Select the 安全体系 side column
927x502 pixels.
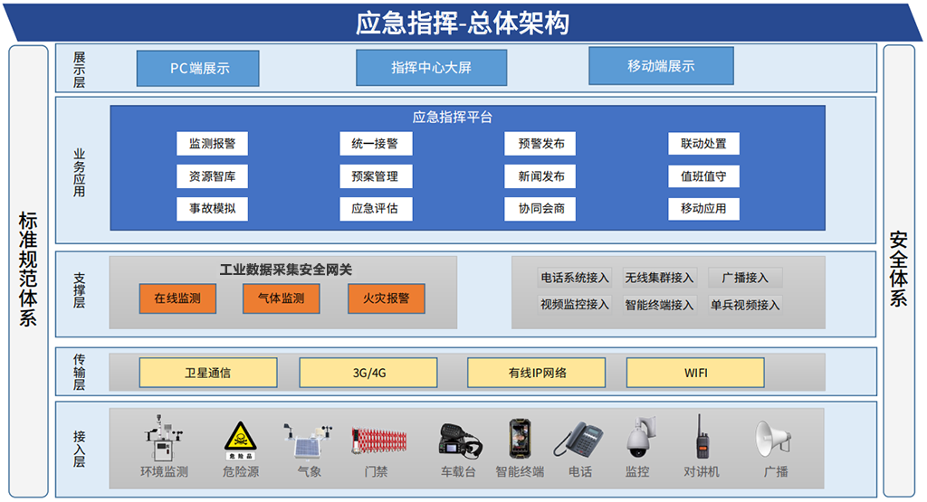tap(899, 271)
